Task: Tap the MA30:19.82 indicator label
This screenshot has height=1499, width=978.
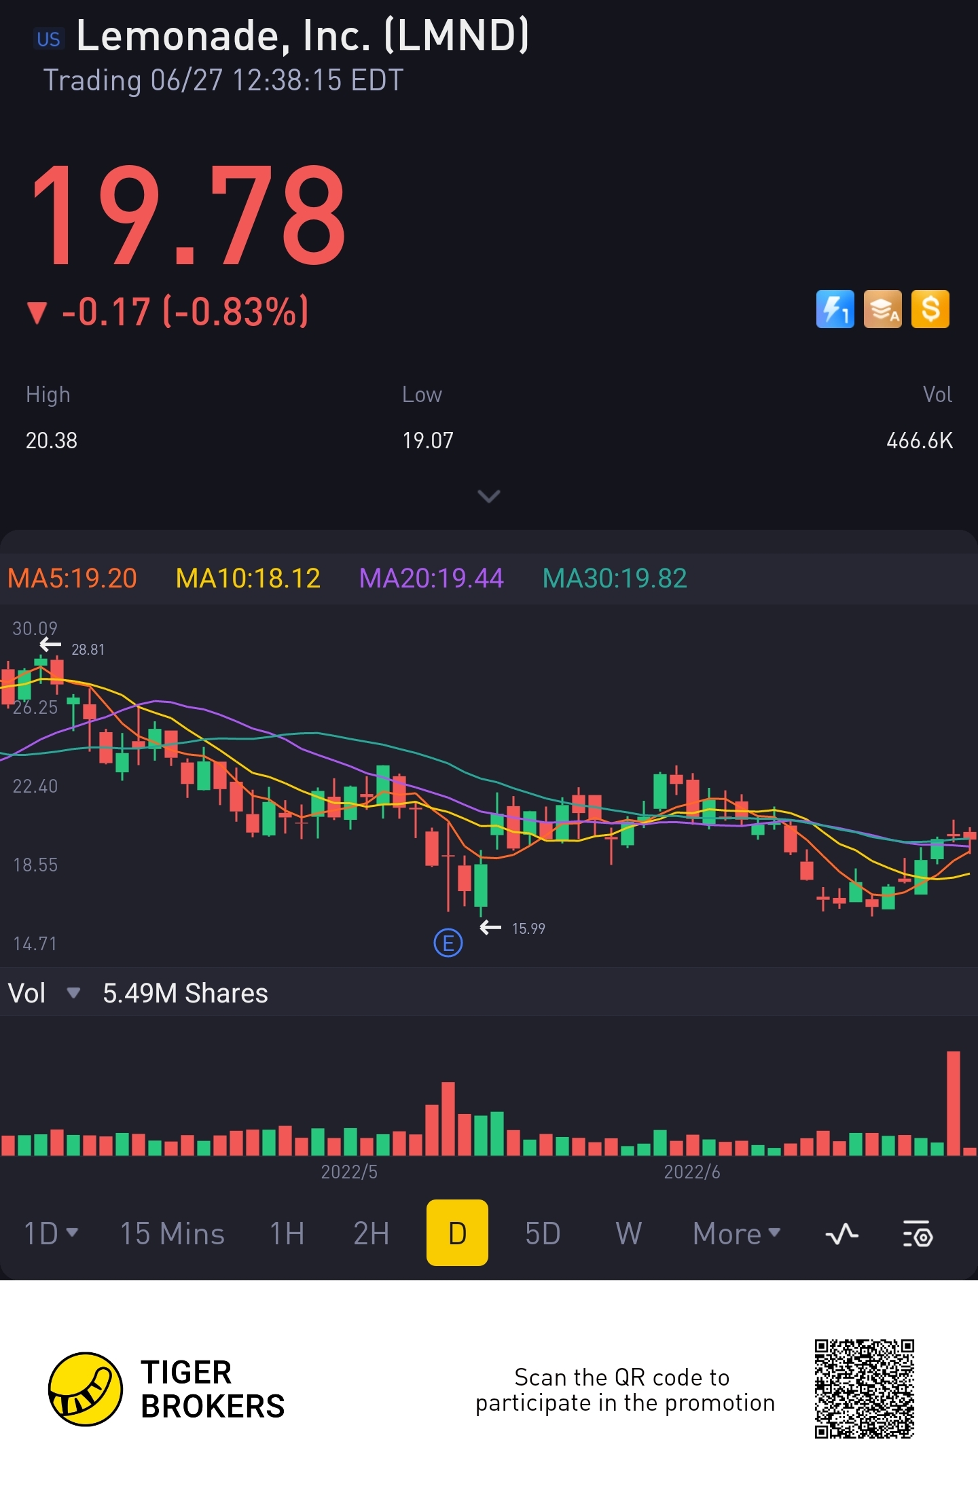Action: (x=615, y=579)
